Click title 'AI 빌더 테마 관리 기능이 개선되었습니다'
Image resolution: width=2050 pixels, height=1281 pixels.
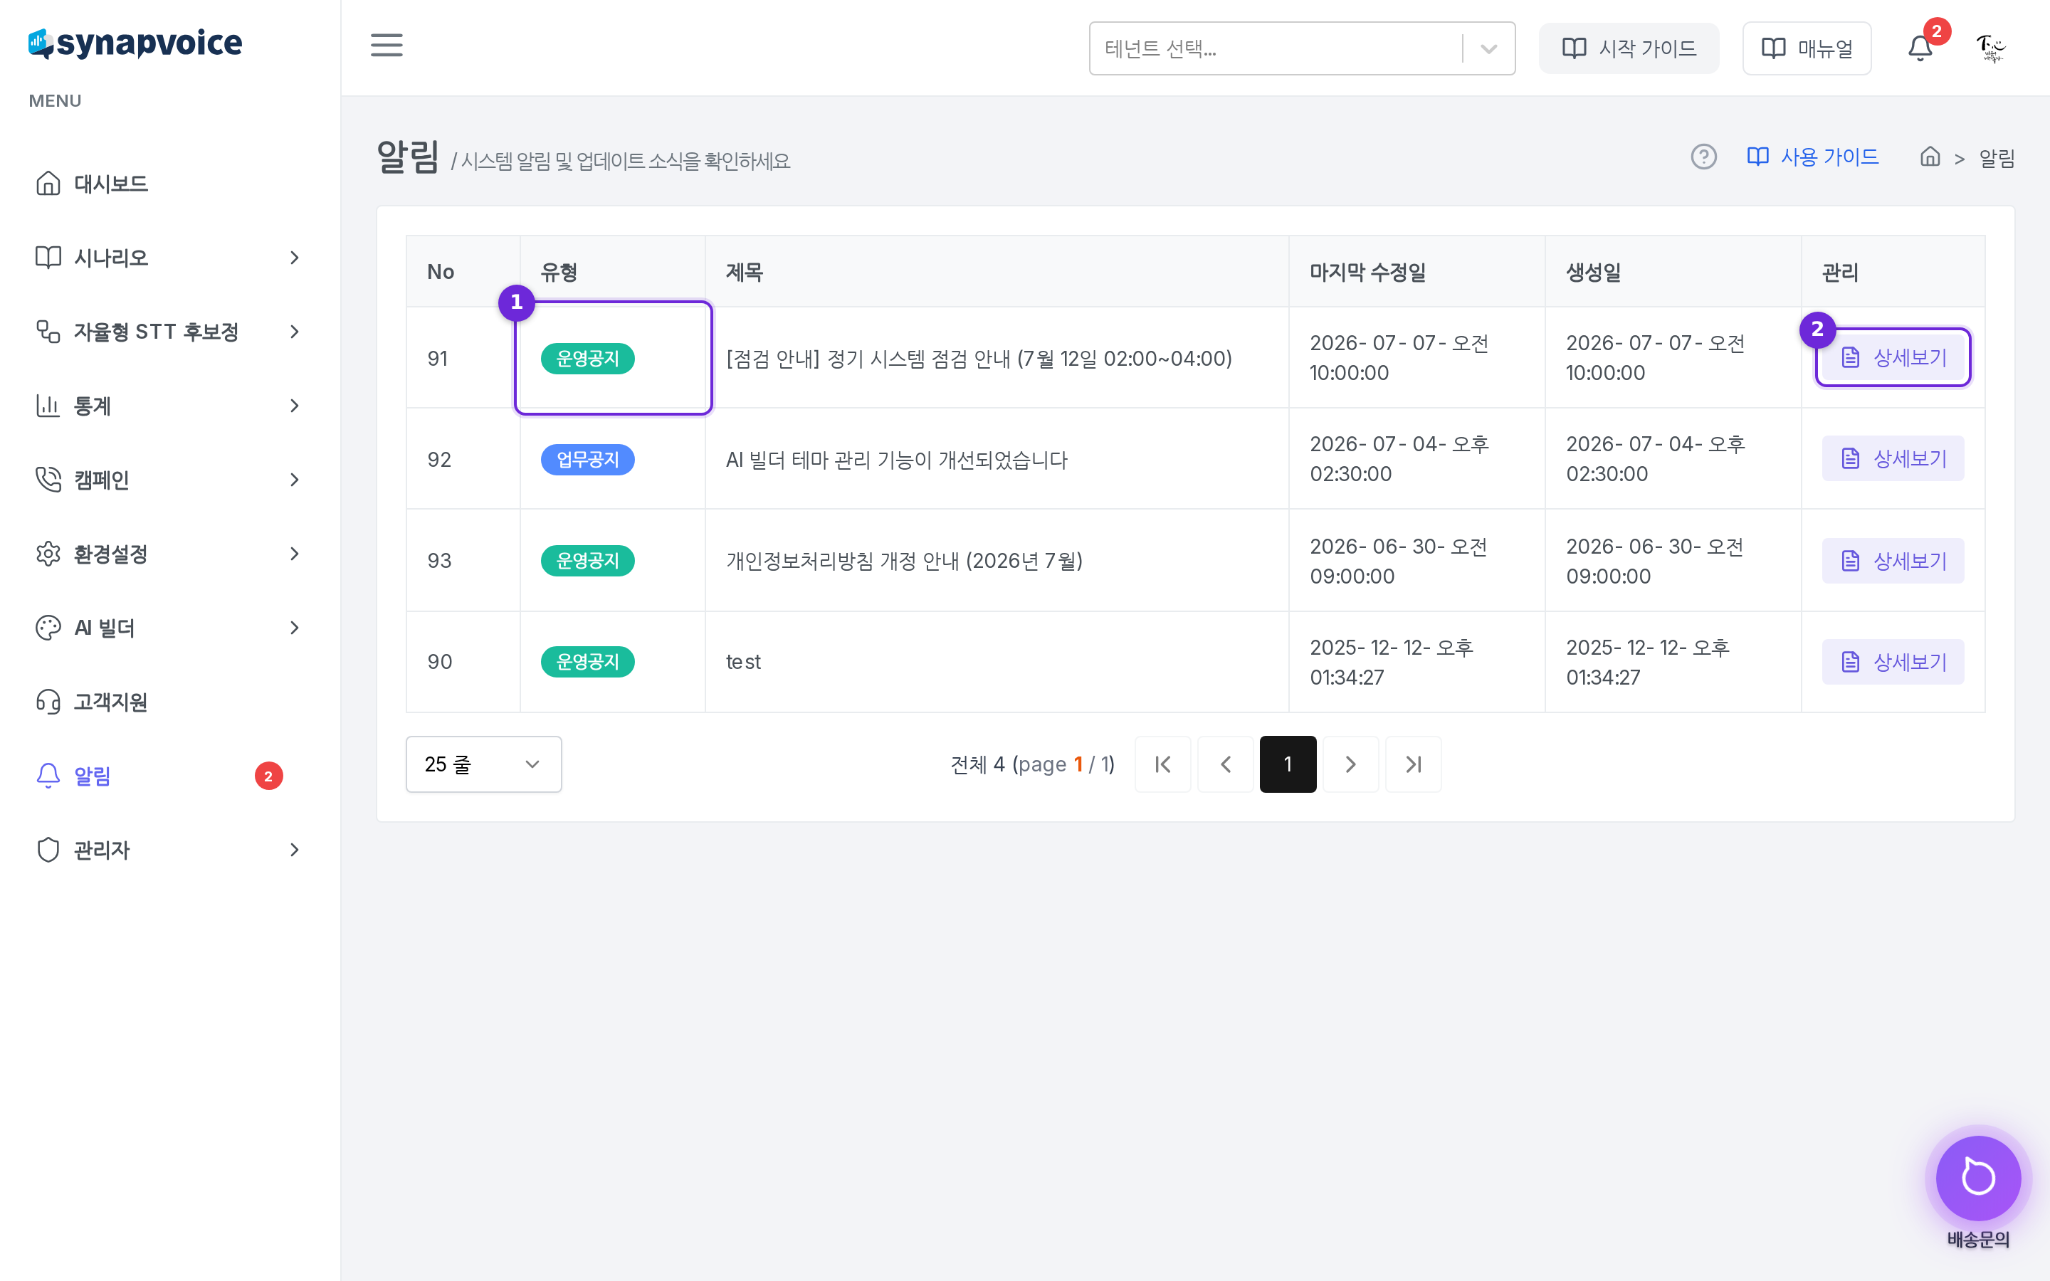point(896,460)
